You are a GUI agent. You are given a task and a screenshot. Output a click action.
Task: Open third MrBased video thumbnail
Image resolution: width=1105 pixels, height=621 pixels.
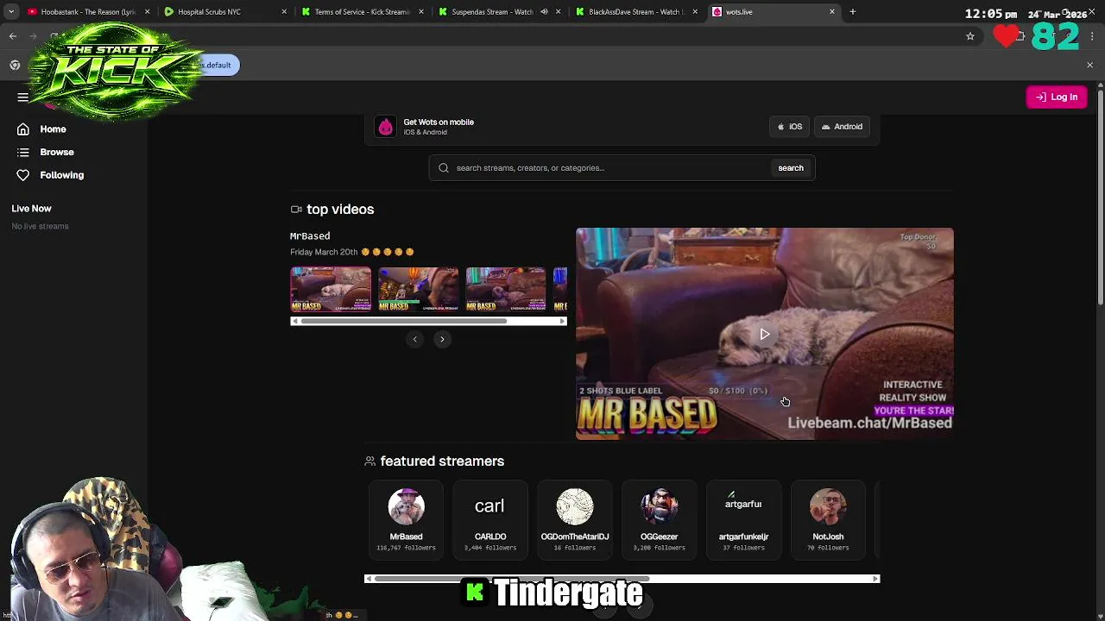(506, 289)
